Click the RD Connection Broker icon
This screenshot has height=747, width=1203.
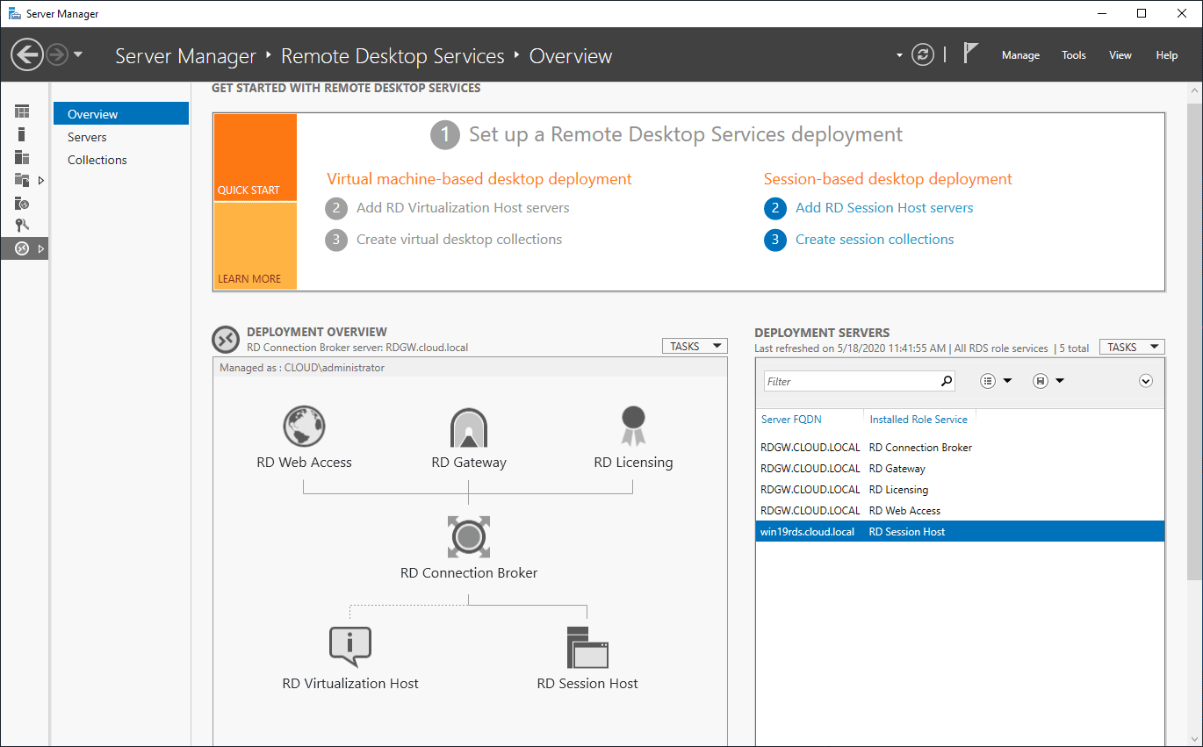pos(468,536)
